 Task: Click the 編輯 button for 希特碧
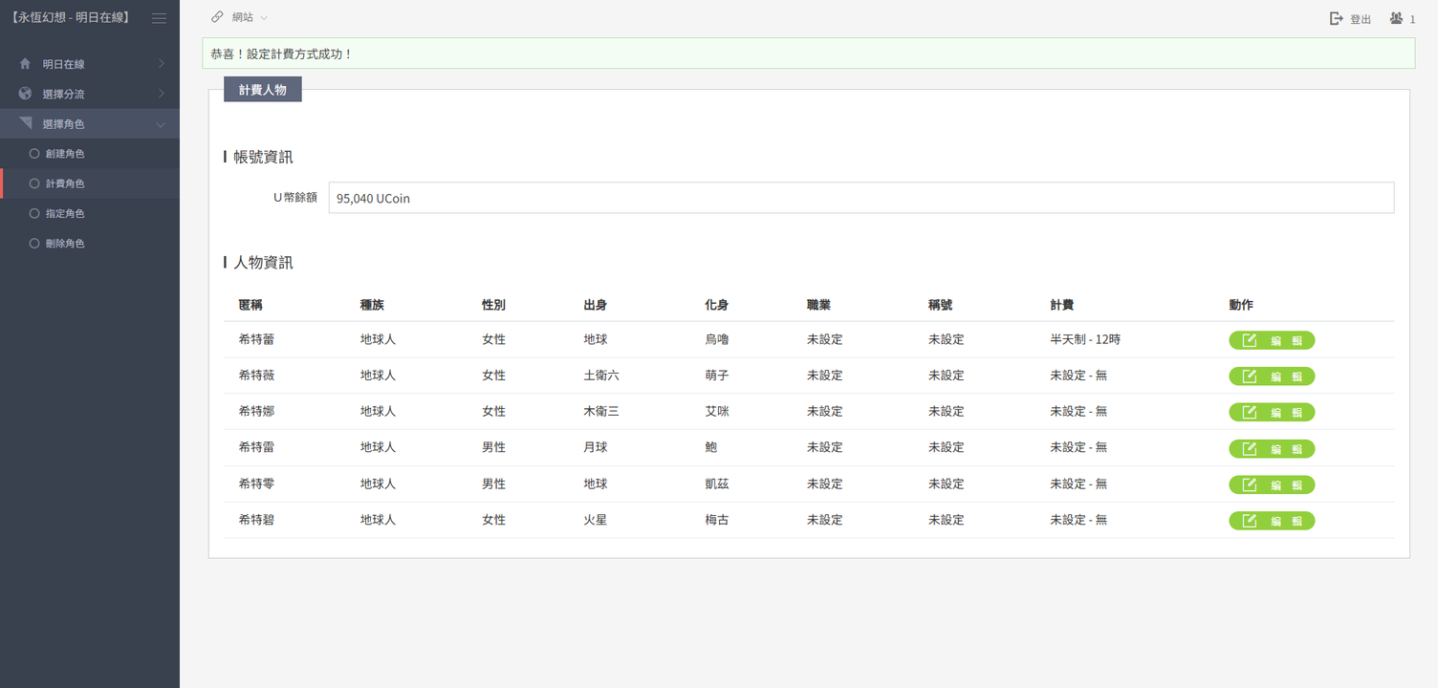click(x=1271, y=521)
